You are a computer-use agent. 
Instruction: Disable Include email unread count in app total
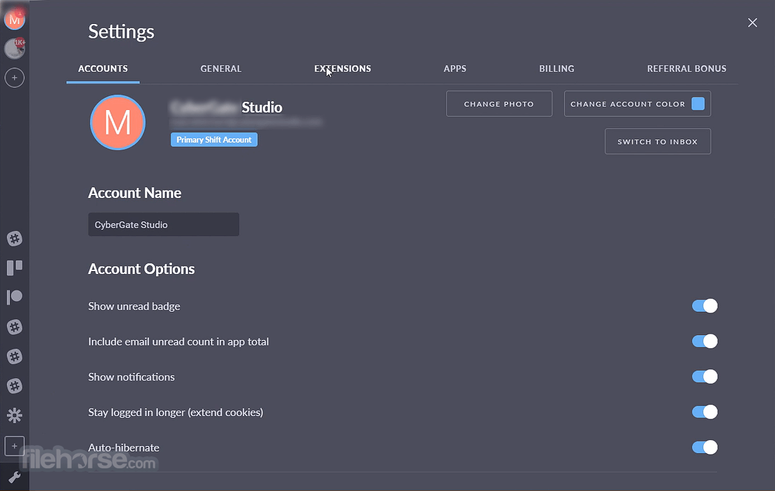[705, 341]
